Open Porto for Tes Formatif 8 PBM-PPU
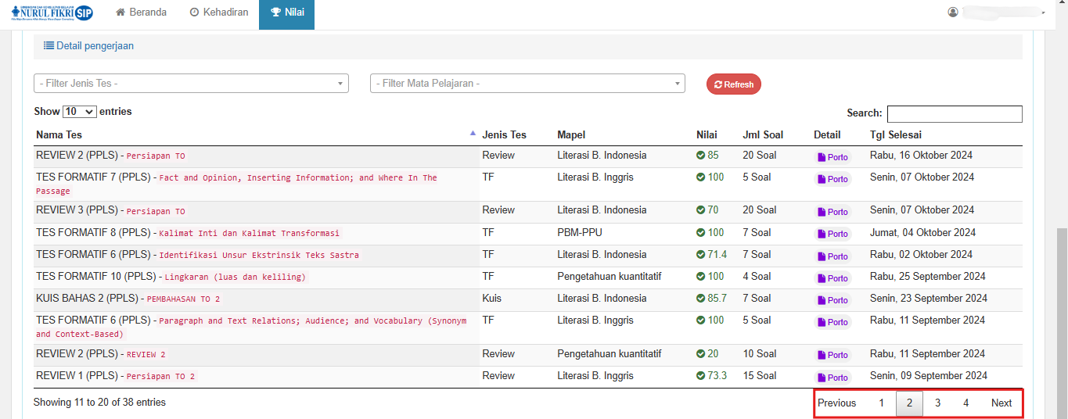This screenshot has width=1068, height=419. click(x=832, y=234)
